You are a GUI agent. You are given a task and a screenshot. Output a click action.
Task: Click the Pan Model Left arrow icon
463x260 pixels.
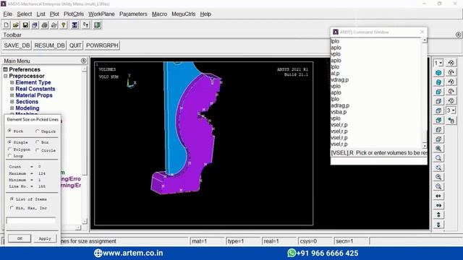[x=438, y=196]
